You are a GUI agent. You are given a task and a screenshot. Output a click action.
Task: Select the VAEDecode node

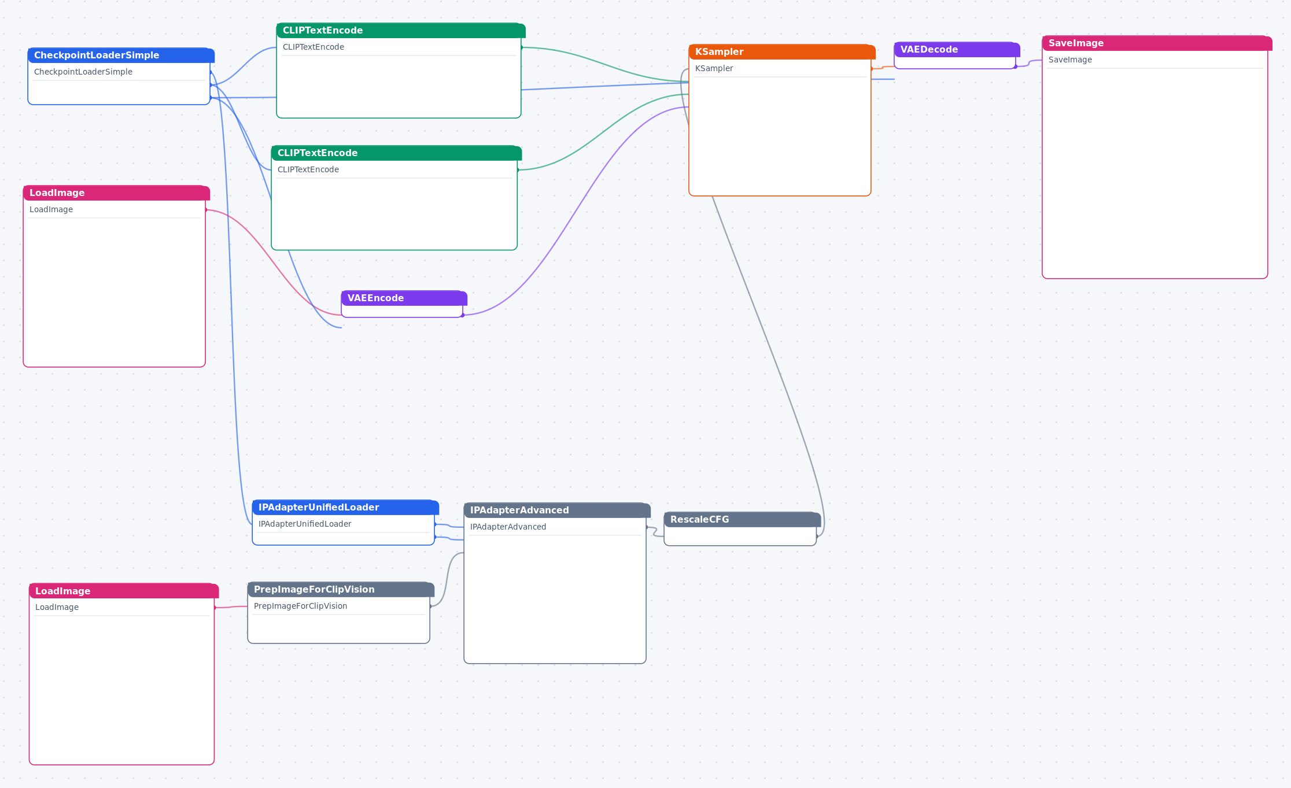click(957, 56)
